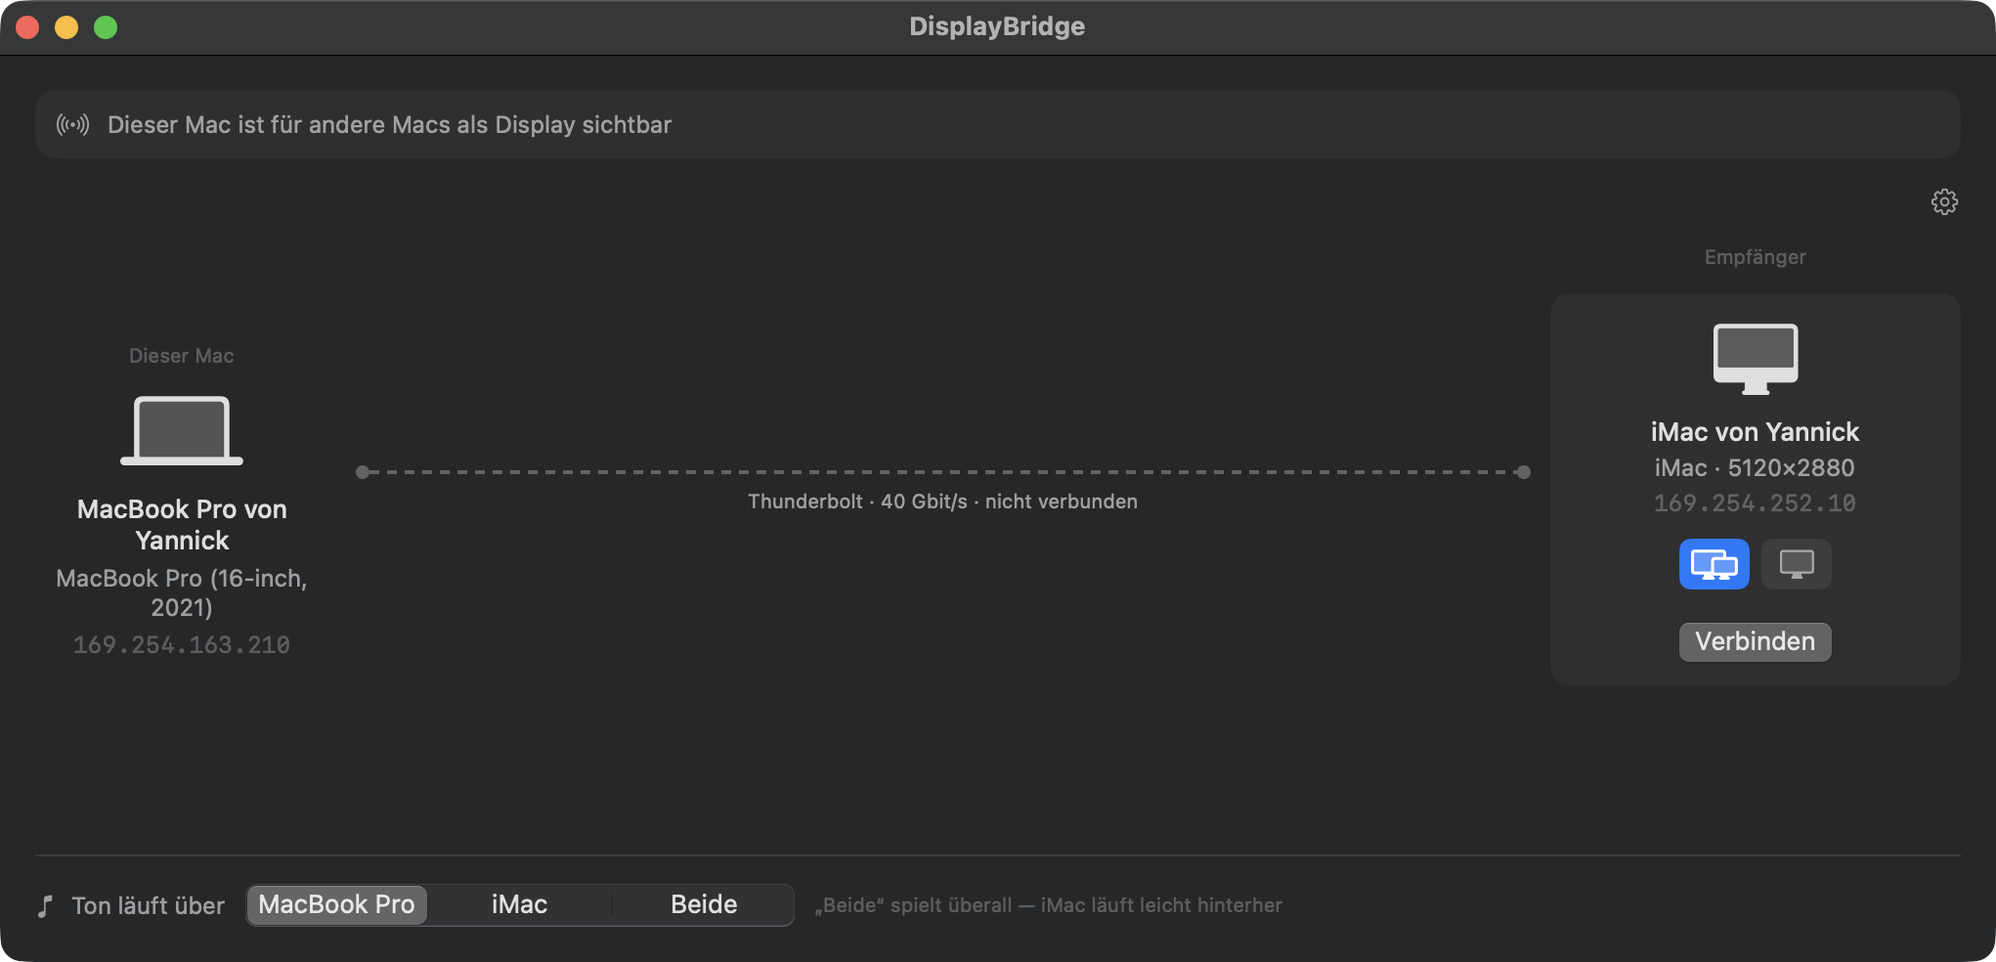Click the DisplayBridge window title
1996x962 pixels.
coord(997,26)
